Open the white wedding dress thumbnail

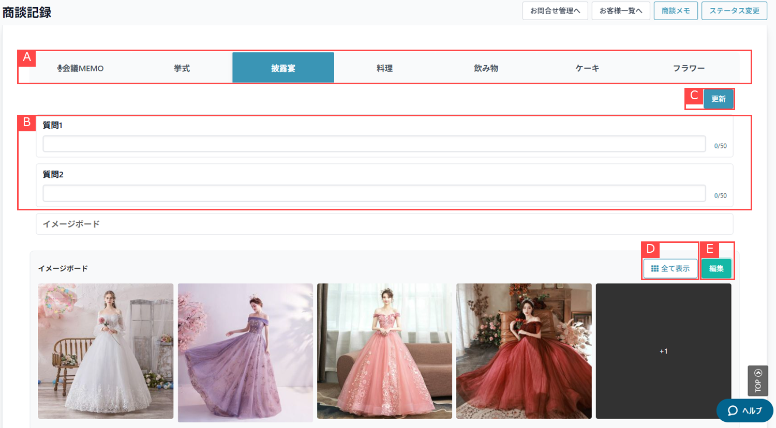[x=106, y=351]
